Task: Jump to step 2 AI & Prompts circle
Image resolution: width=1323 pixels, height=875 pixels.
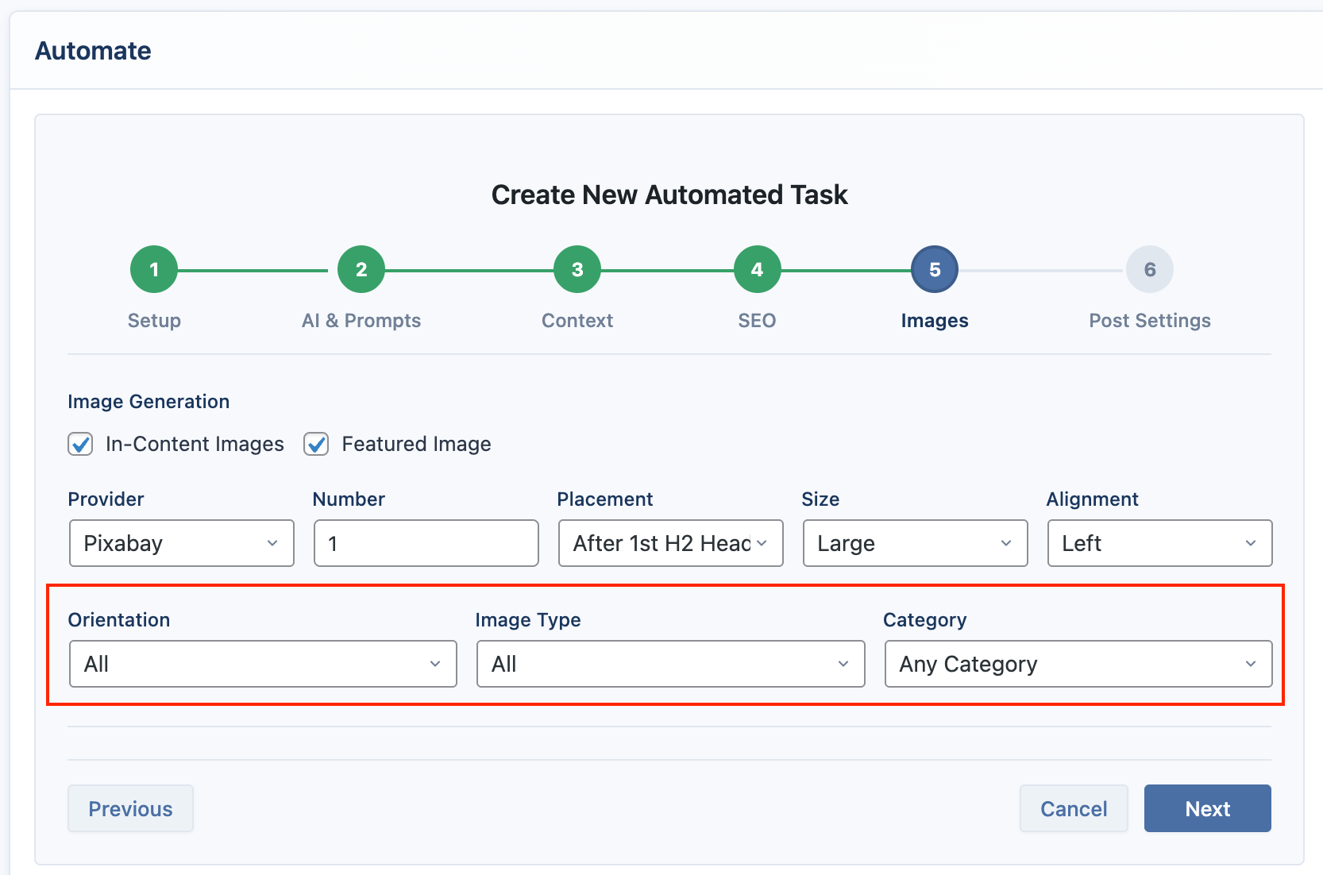Action: (x=361, y=270)
